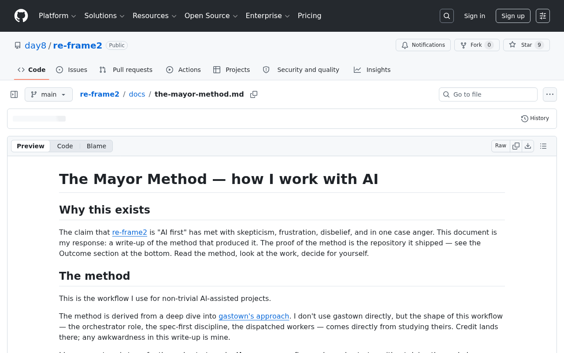The width and height of the screenshot is (564, 353).
Task: Open the re-frame2 repository title link
Action: 78,45
